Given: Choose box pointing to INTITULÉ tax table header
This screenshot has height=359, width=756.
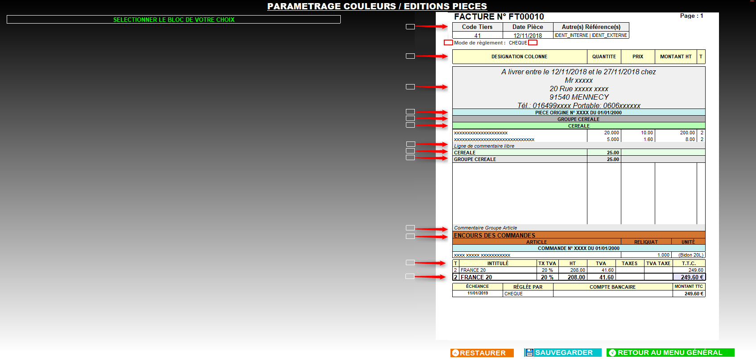Looking at the screenshot, I should click(410, 262).
